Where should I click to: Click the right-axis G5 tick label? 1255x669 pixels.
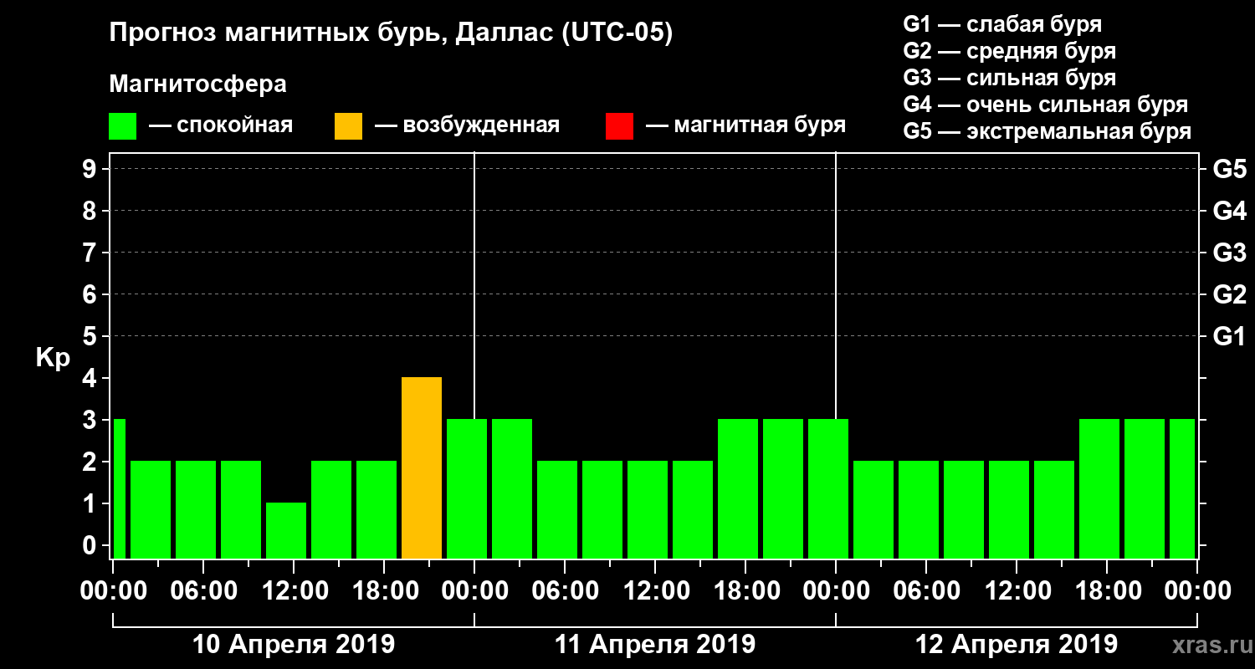point(1229,169)
